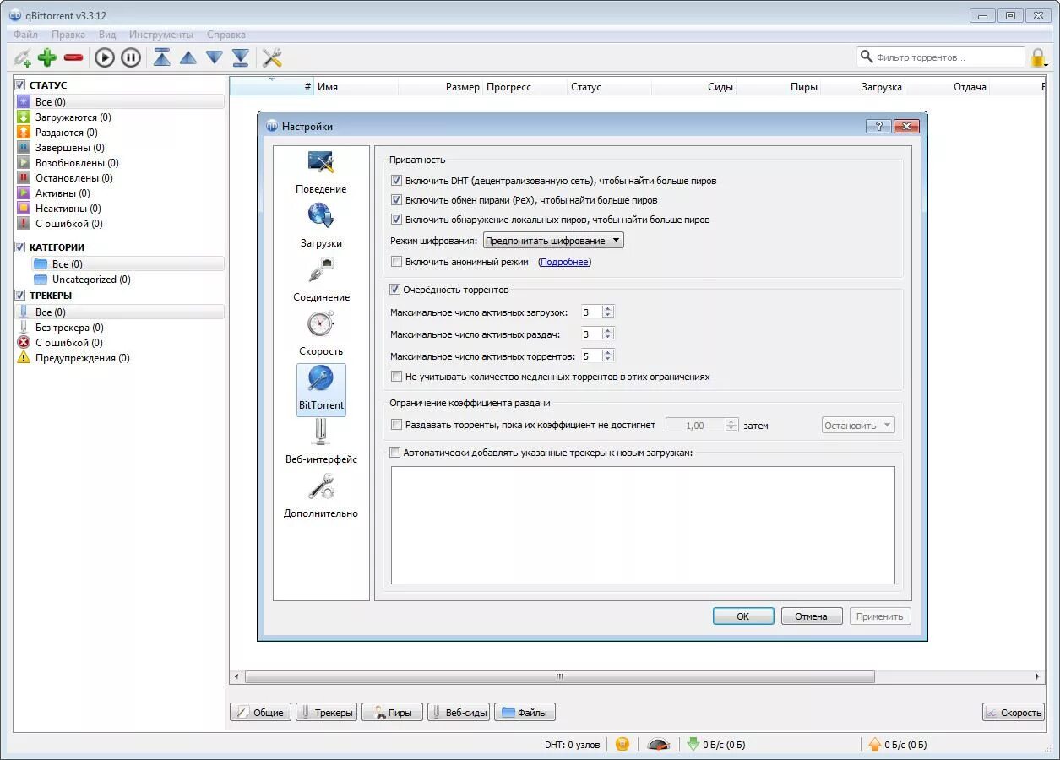Viewport: 1060px width, 760px height.
Task: Resume torrents with the play icon
Action: pos(105,57)
